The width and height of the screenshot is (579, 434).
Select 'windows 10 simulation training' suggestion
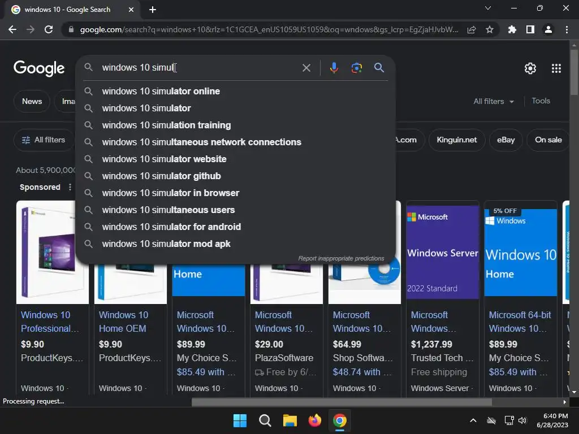click(x=235, y=125)
